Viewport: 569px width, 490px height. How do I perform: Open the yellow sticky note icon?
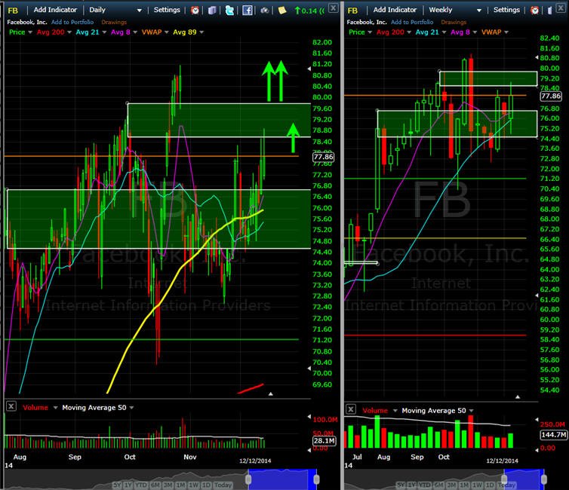pyautogui.click(x=282, y=10)
